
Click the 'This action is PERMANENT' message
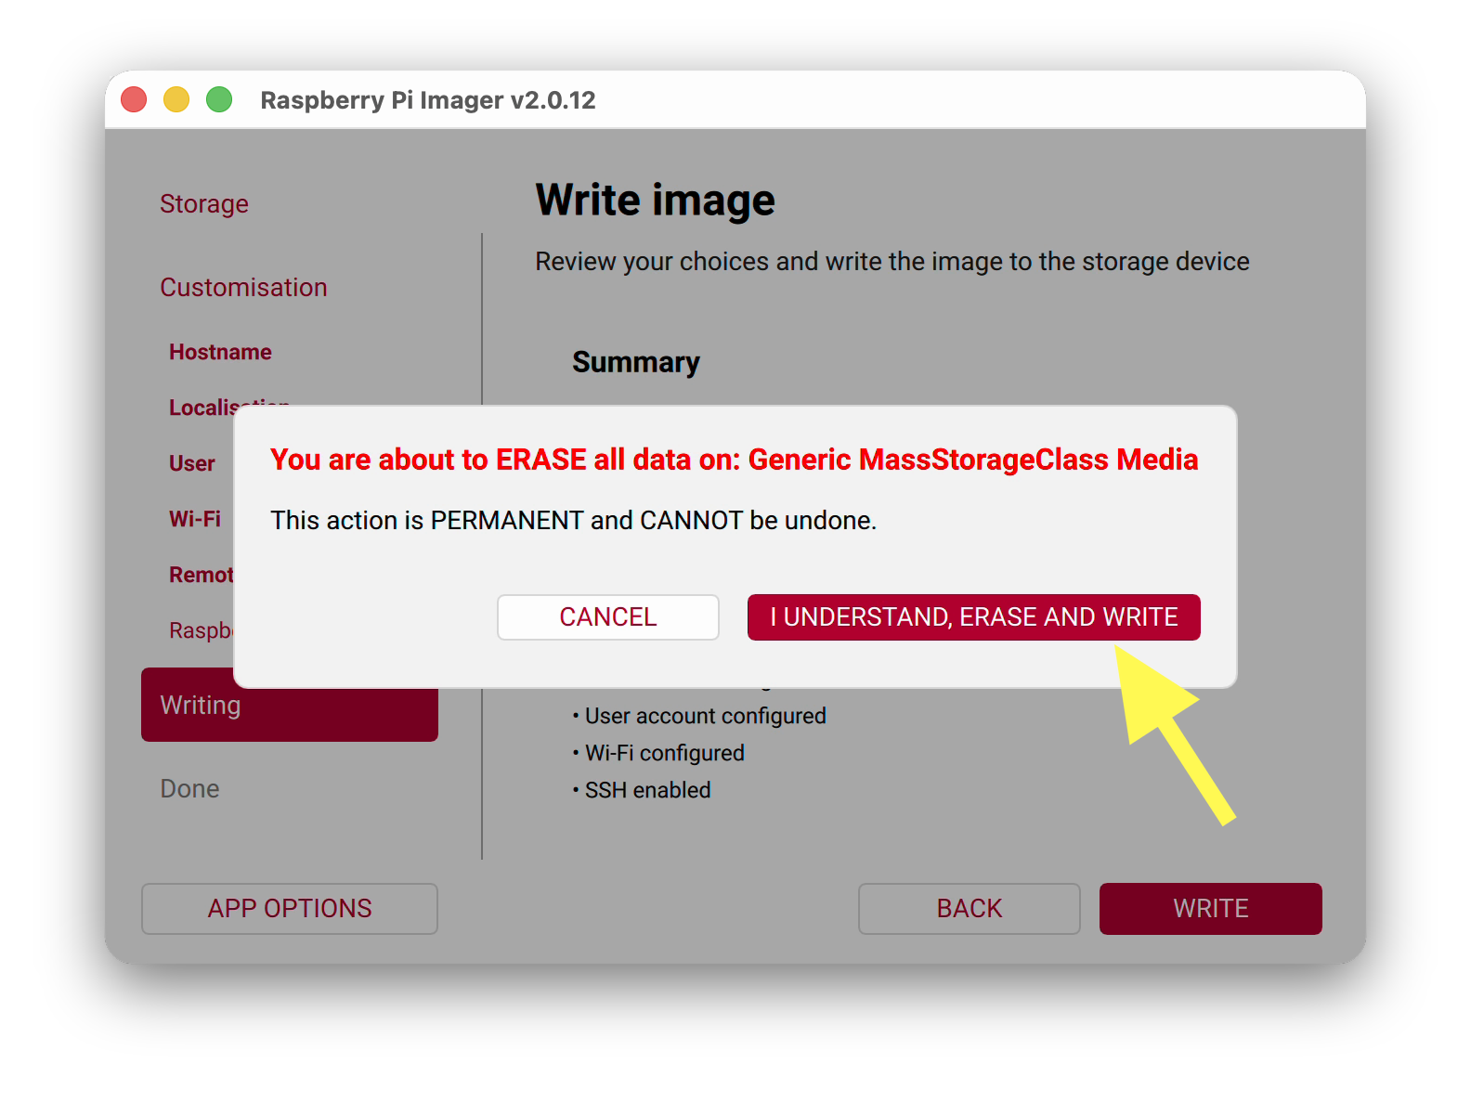point(573,520)
